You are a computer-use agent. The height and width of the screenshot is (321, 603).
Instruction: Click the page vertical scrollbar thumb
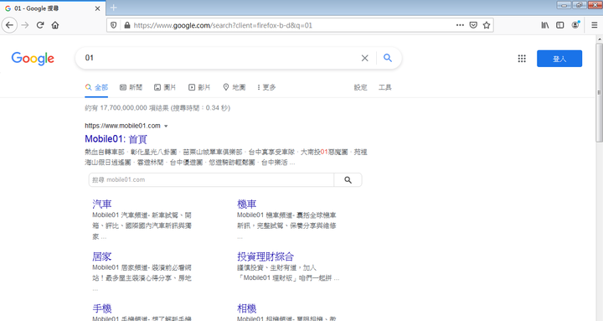[x=599, y=92]
